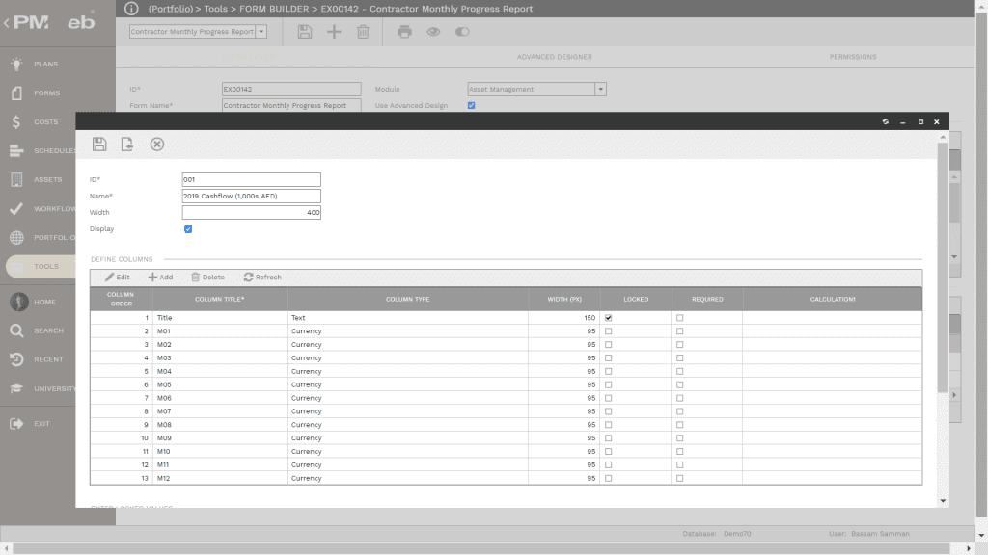Image resolution: width=988 pixels, height=555 pixels.
Task: Click the Name field with 2019 Cashflow
Action: point(252,196)
